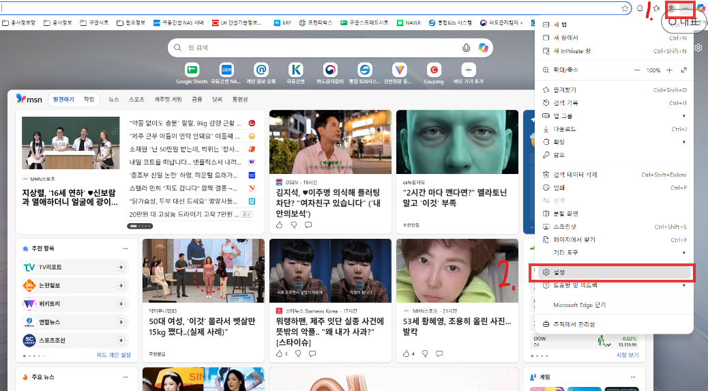Click the favorite star in the address bar
Screen dimensions: 708x391
point(625,8)
